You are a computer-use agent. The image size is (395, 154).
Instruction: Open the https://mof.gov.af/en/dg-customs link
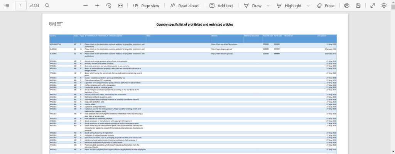click(x=224, y=44)
